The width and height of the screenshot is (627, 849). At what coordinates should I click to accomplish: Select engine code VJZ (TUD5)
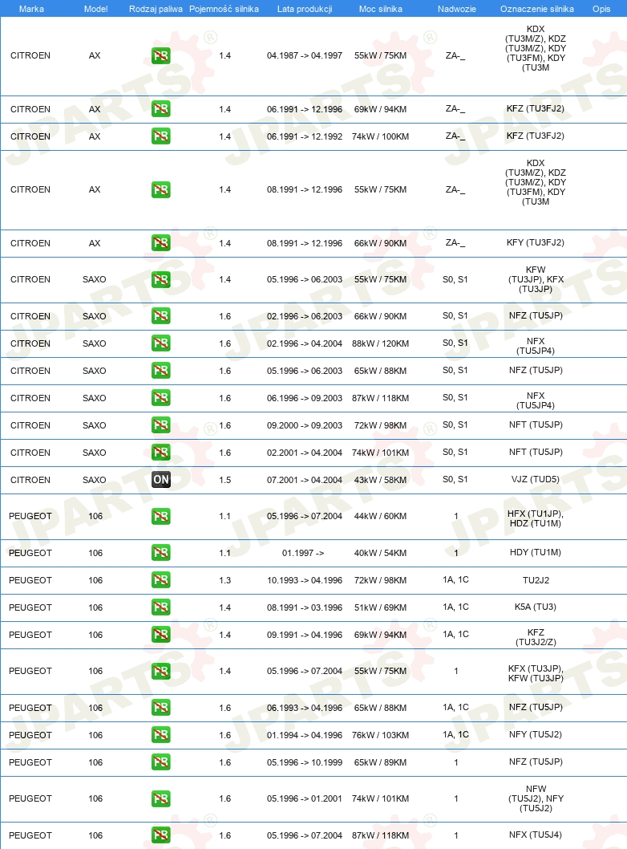(536, 479)
